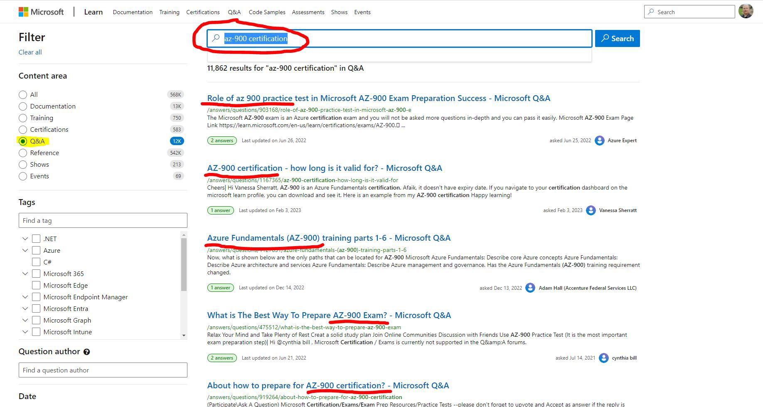Check the C# tag checkbox
Viewport: 763px width, 407px height.
pyautogui.click(x=36, y=262)
